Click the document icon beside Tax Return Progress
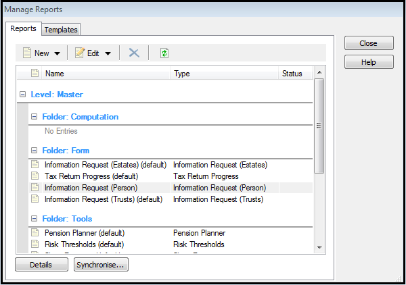406x285 pixels. (35, 176)
